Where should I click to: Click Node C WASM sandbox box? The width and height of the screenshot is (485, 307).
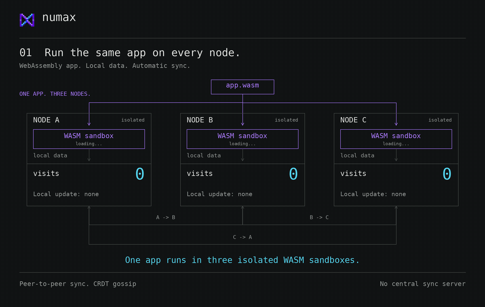[x=396, y=139]
